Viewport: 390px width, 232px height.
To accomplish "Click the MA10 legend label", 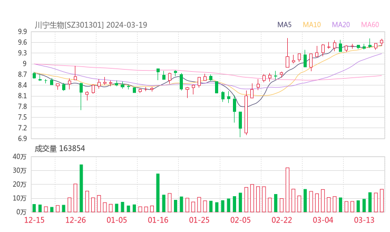I will [311, 25].
